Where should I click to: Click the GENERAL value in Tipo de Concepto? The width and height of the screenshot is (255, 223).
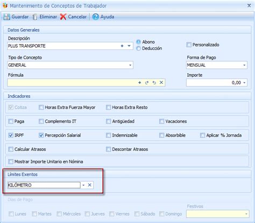[x=17, y=65]
